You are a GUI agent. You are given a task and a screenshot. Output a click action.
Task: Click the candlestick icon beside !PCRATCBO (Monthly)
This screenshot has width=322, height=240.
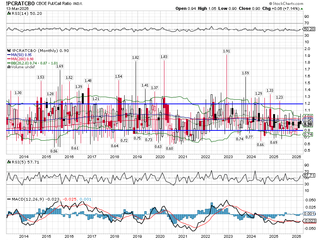coord(9,50)
